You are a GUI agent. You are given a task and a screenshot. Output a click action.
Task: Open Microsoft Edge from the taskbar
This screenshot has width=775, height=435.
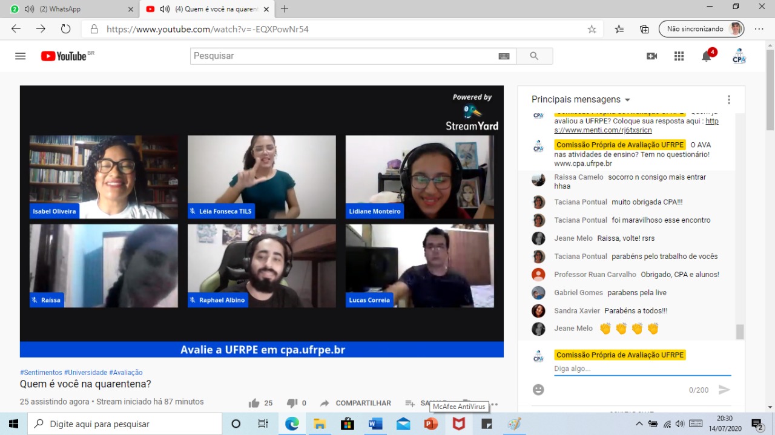292,424
